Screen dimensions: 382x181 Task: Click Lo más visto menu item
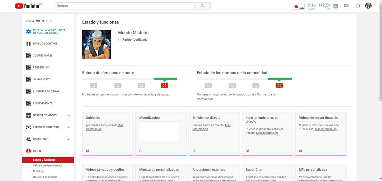click(x=42, y=79)
